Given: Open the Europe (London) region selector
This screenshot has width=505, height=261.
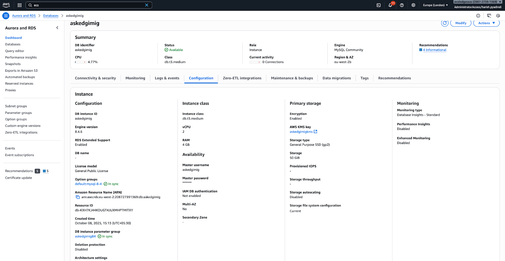Looking at the screenshot, I should tap(435, 5).
